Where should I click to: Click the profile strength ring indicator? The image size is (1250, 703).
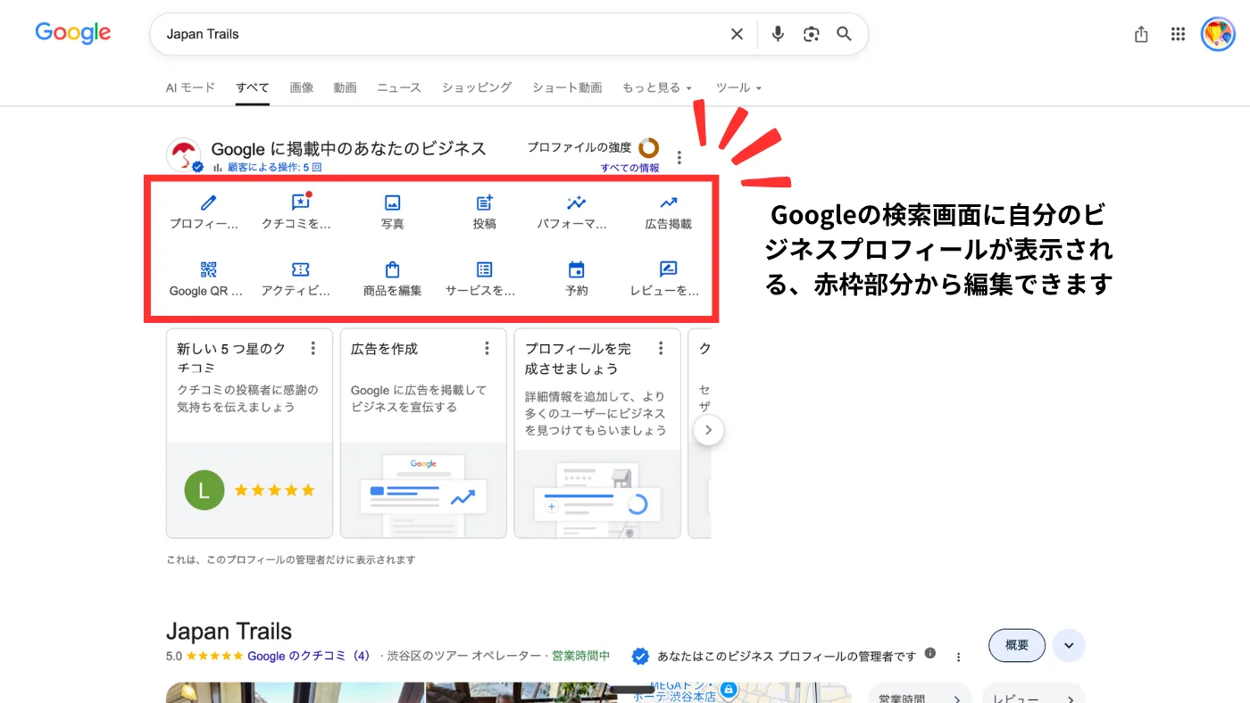649,147
